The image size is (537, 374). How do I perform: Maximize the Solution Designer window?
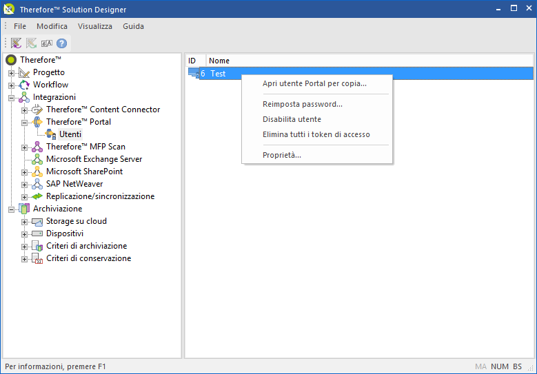(x=514, y=8)
